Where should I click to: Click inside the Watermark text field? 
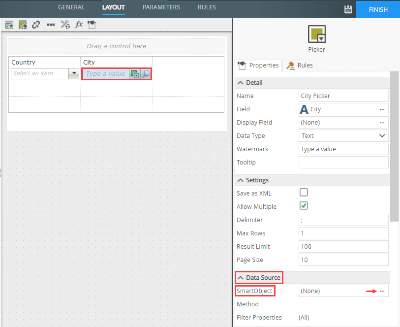point(339,149)
